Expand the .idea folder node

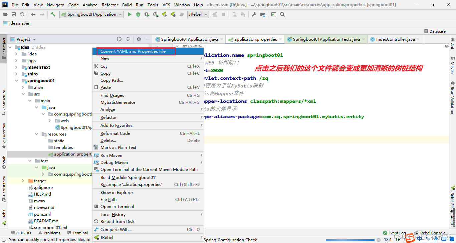tap(16, 54)
